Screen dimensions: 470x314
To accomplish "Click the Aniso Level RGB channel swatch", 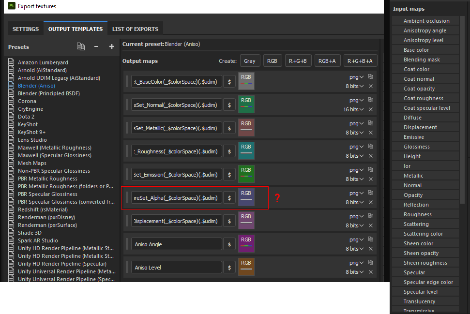I will (246, 267).
